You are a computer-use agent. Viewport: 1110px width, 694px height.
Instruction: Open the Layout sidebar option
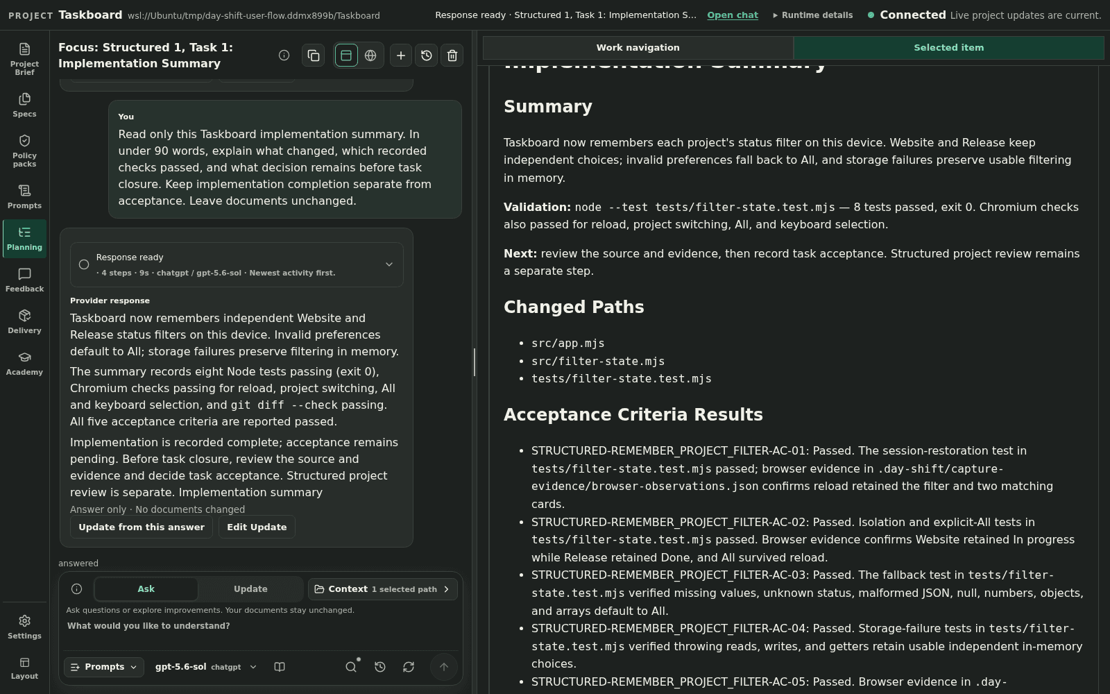[x=24, y=668]
